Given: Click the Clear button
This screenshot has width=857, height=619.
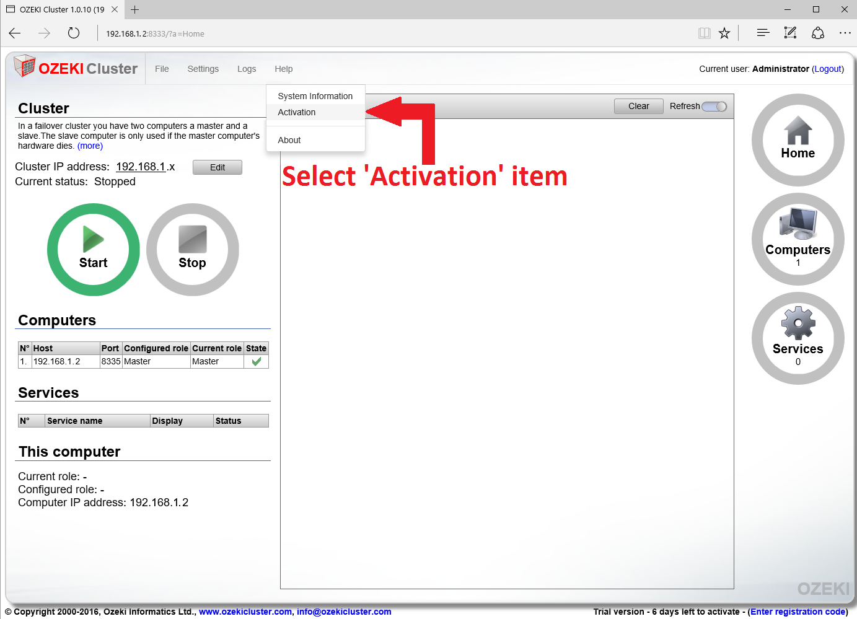Looking at the screenshot, I should [639, 106].
